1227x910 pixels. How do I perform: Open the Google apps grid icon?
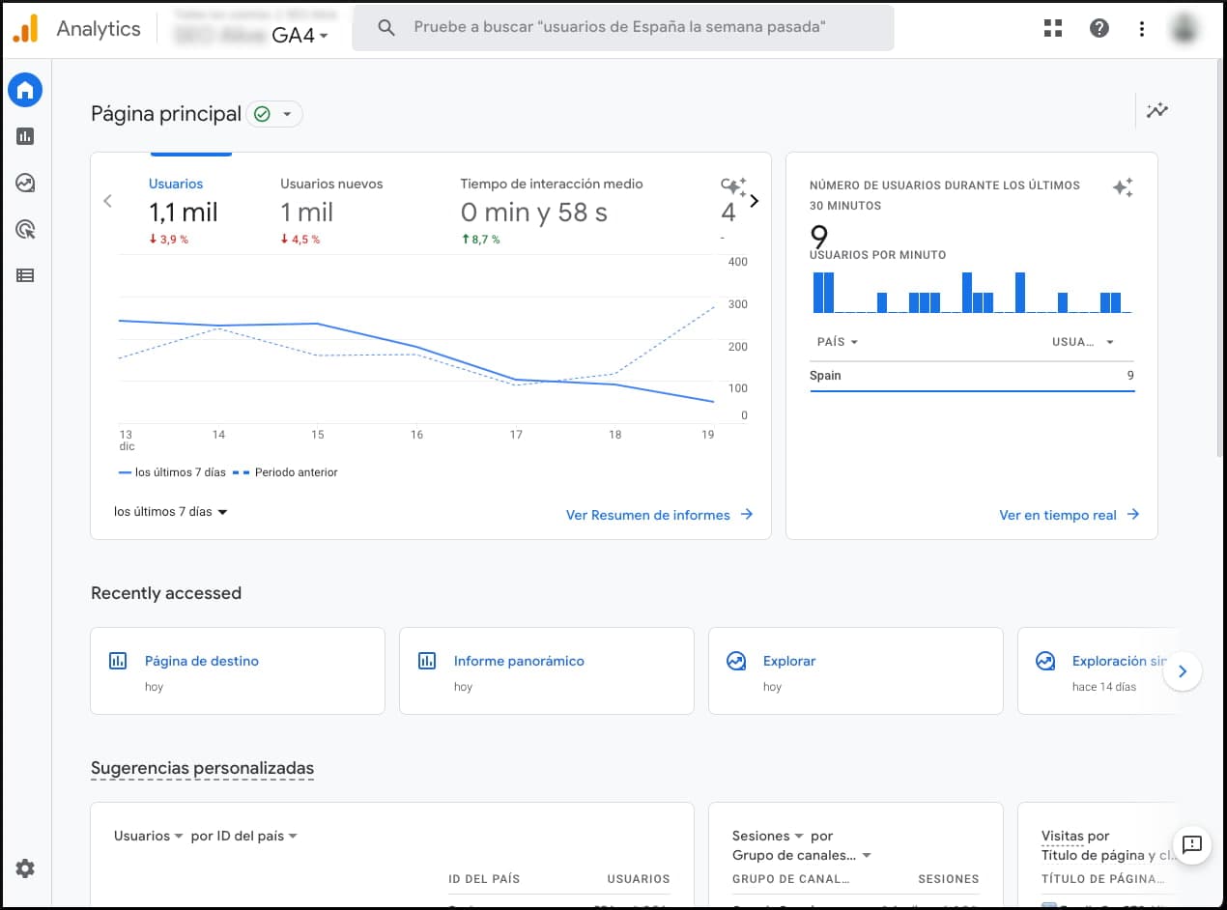[x=1053, y=28]
